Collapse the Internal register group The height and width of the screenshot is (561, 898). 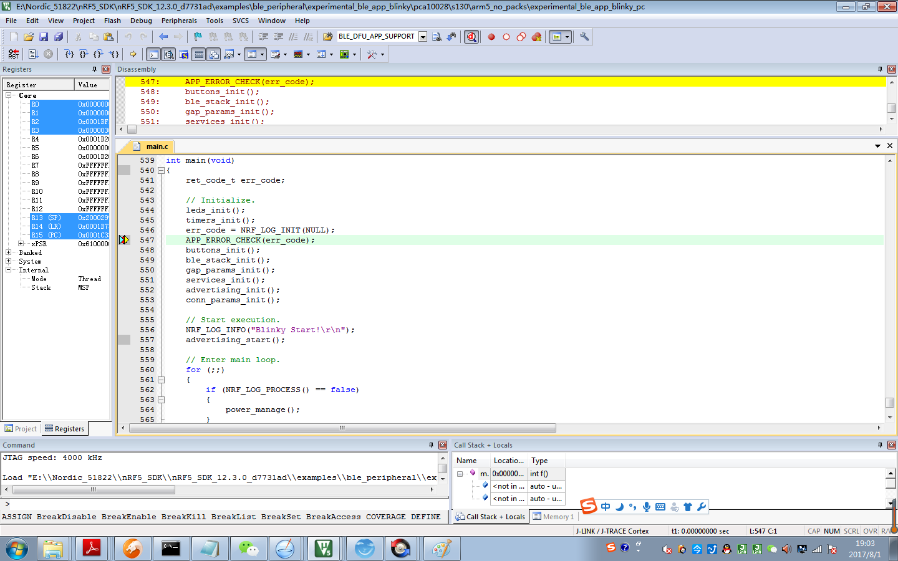click(x=8, y=270)
